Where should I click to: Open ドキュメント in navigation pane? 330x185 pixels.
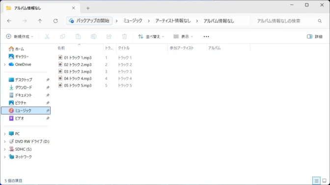pyautogui.click(x=23, y=95)
